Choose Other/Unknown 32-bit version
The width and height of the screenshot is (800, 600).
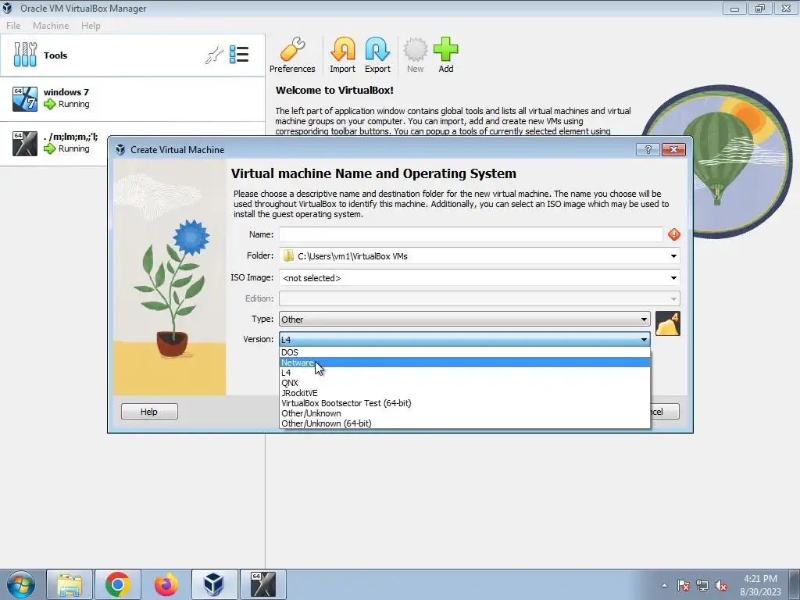[x=465, y=413]
